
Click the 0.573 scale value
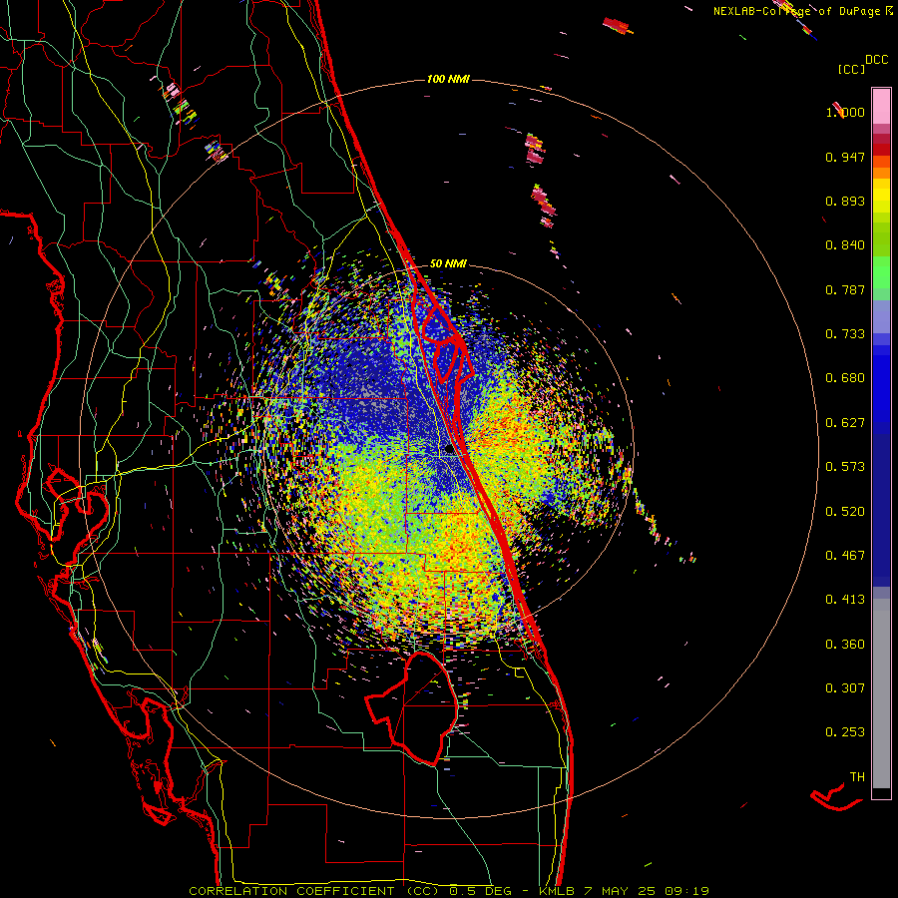(845, 467)
